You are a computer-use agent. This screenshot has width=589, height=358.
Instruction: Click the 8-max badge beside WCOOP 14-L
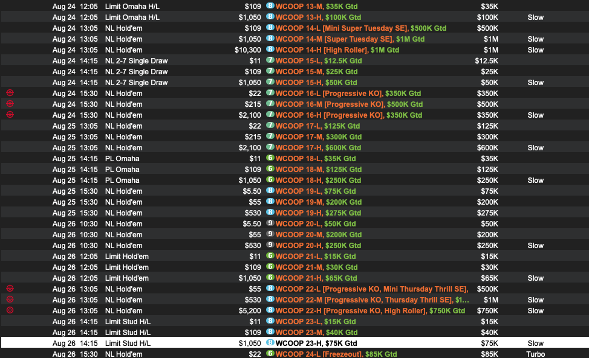pyautogui.click(x=270, y=27)
